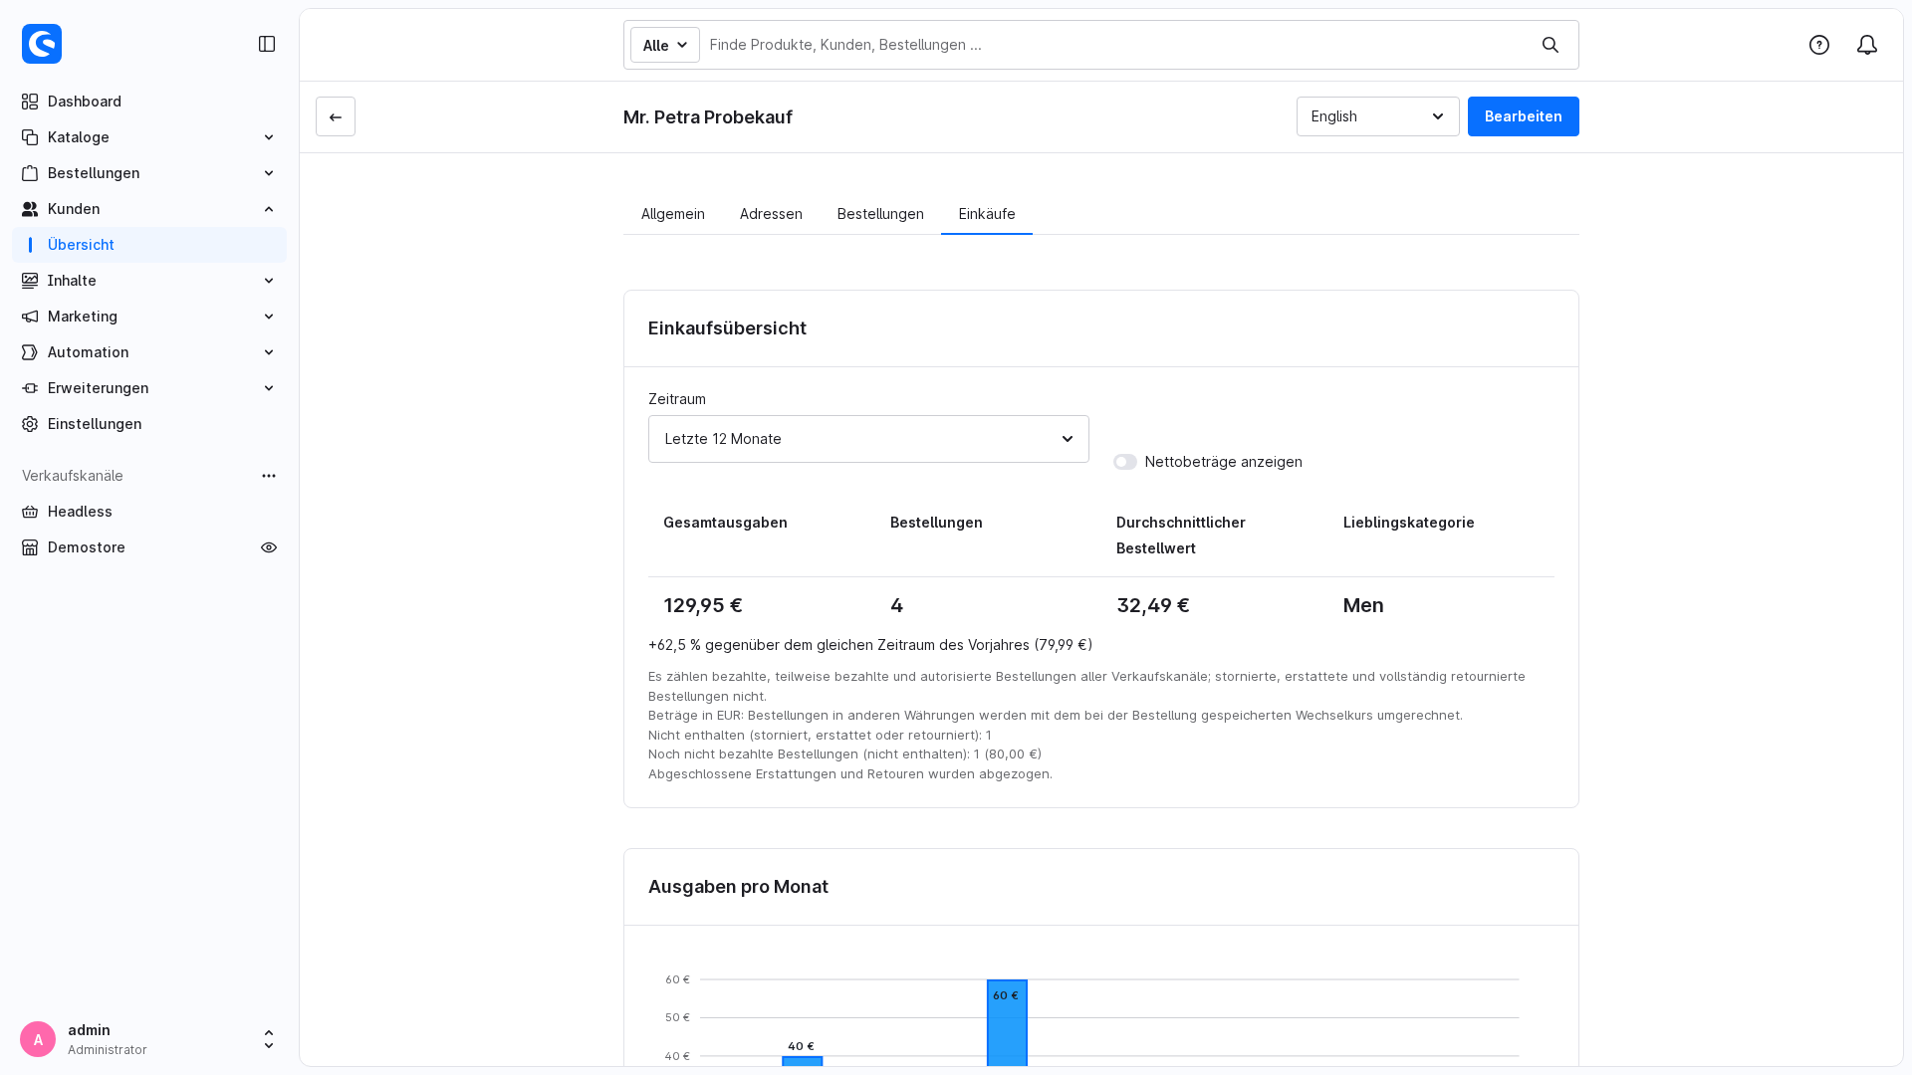1912x1075 pixels.
Task: Collapse the Kunden menu chevron
Action: [x=269, y=209]
